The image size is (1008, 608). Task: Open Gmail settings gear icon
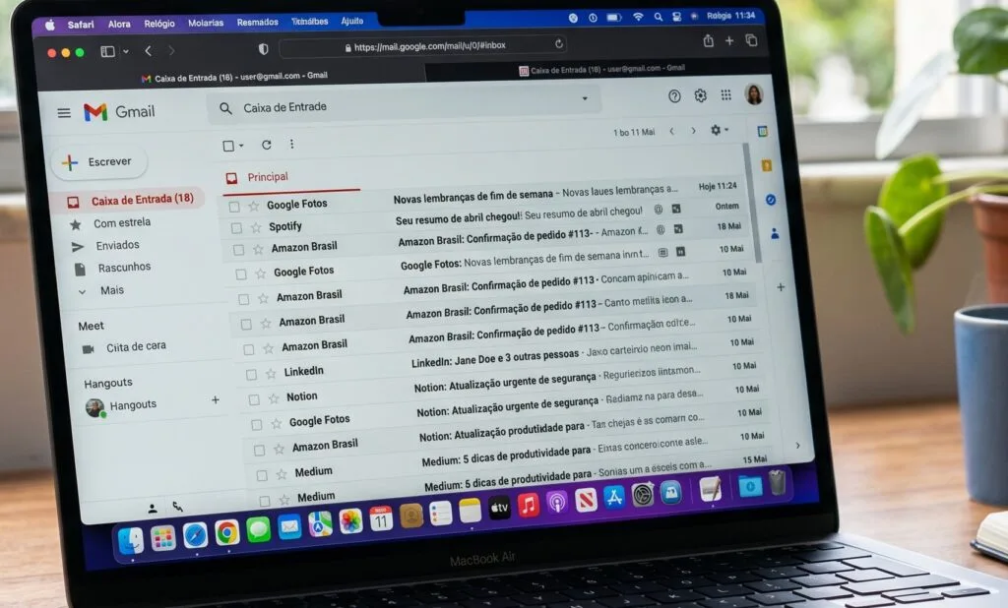point(700,95)
